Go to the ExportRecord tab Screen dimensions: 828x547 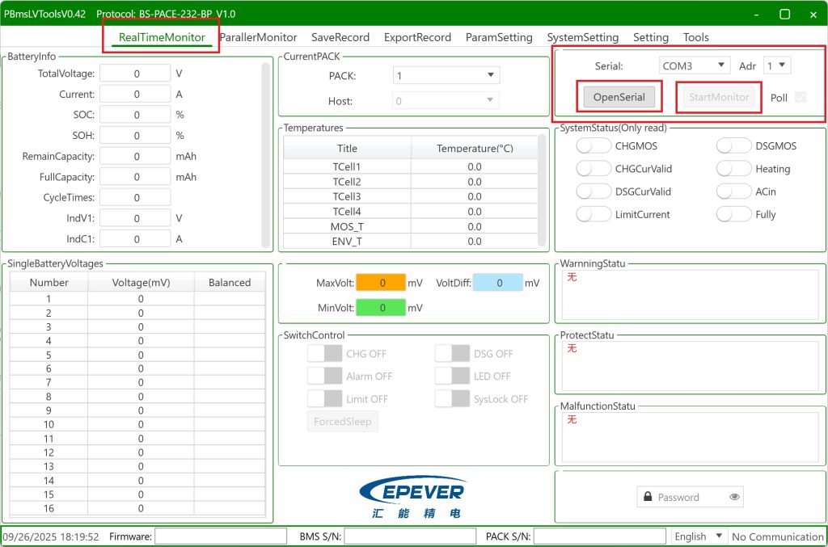tap(417, 37)
